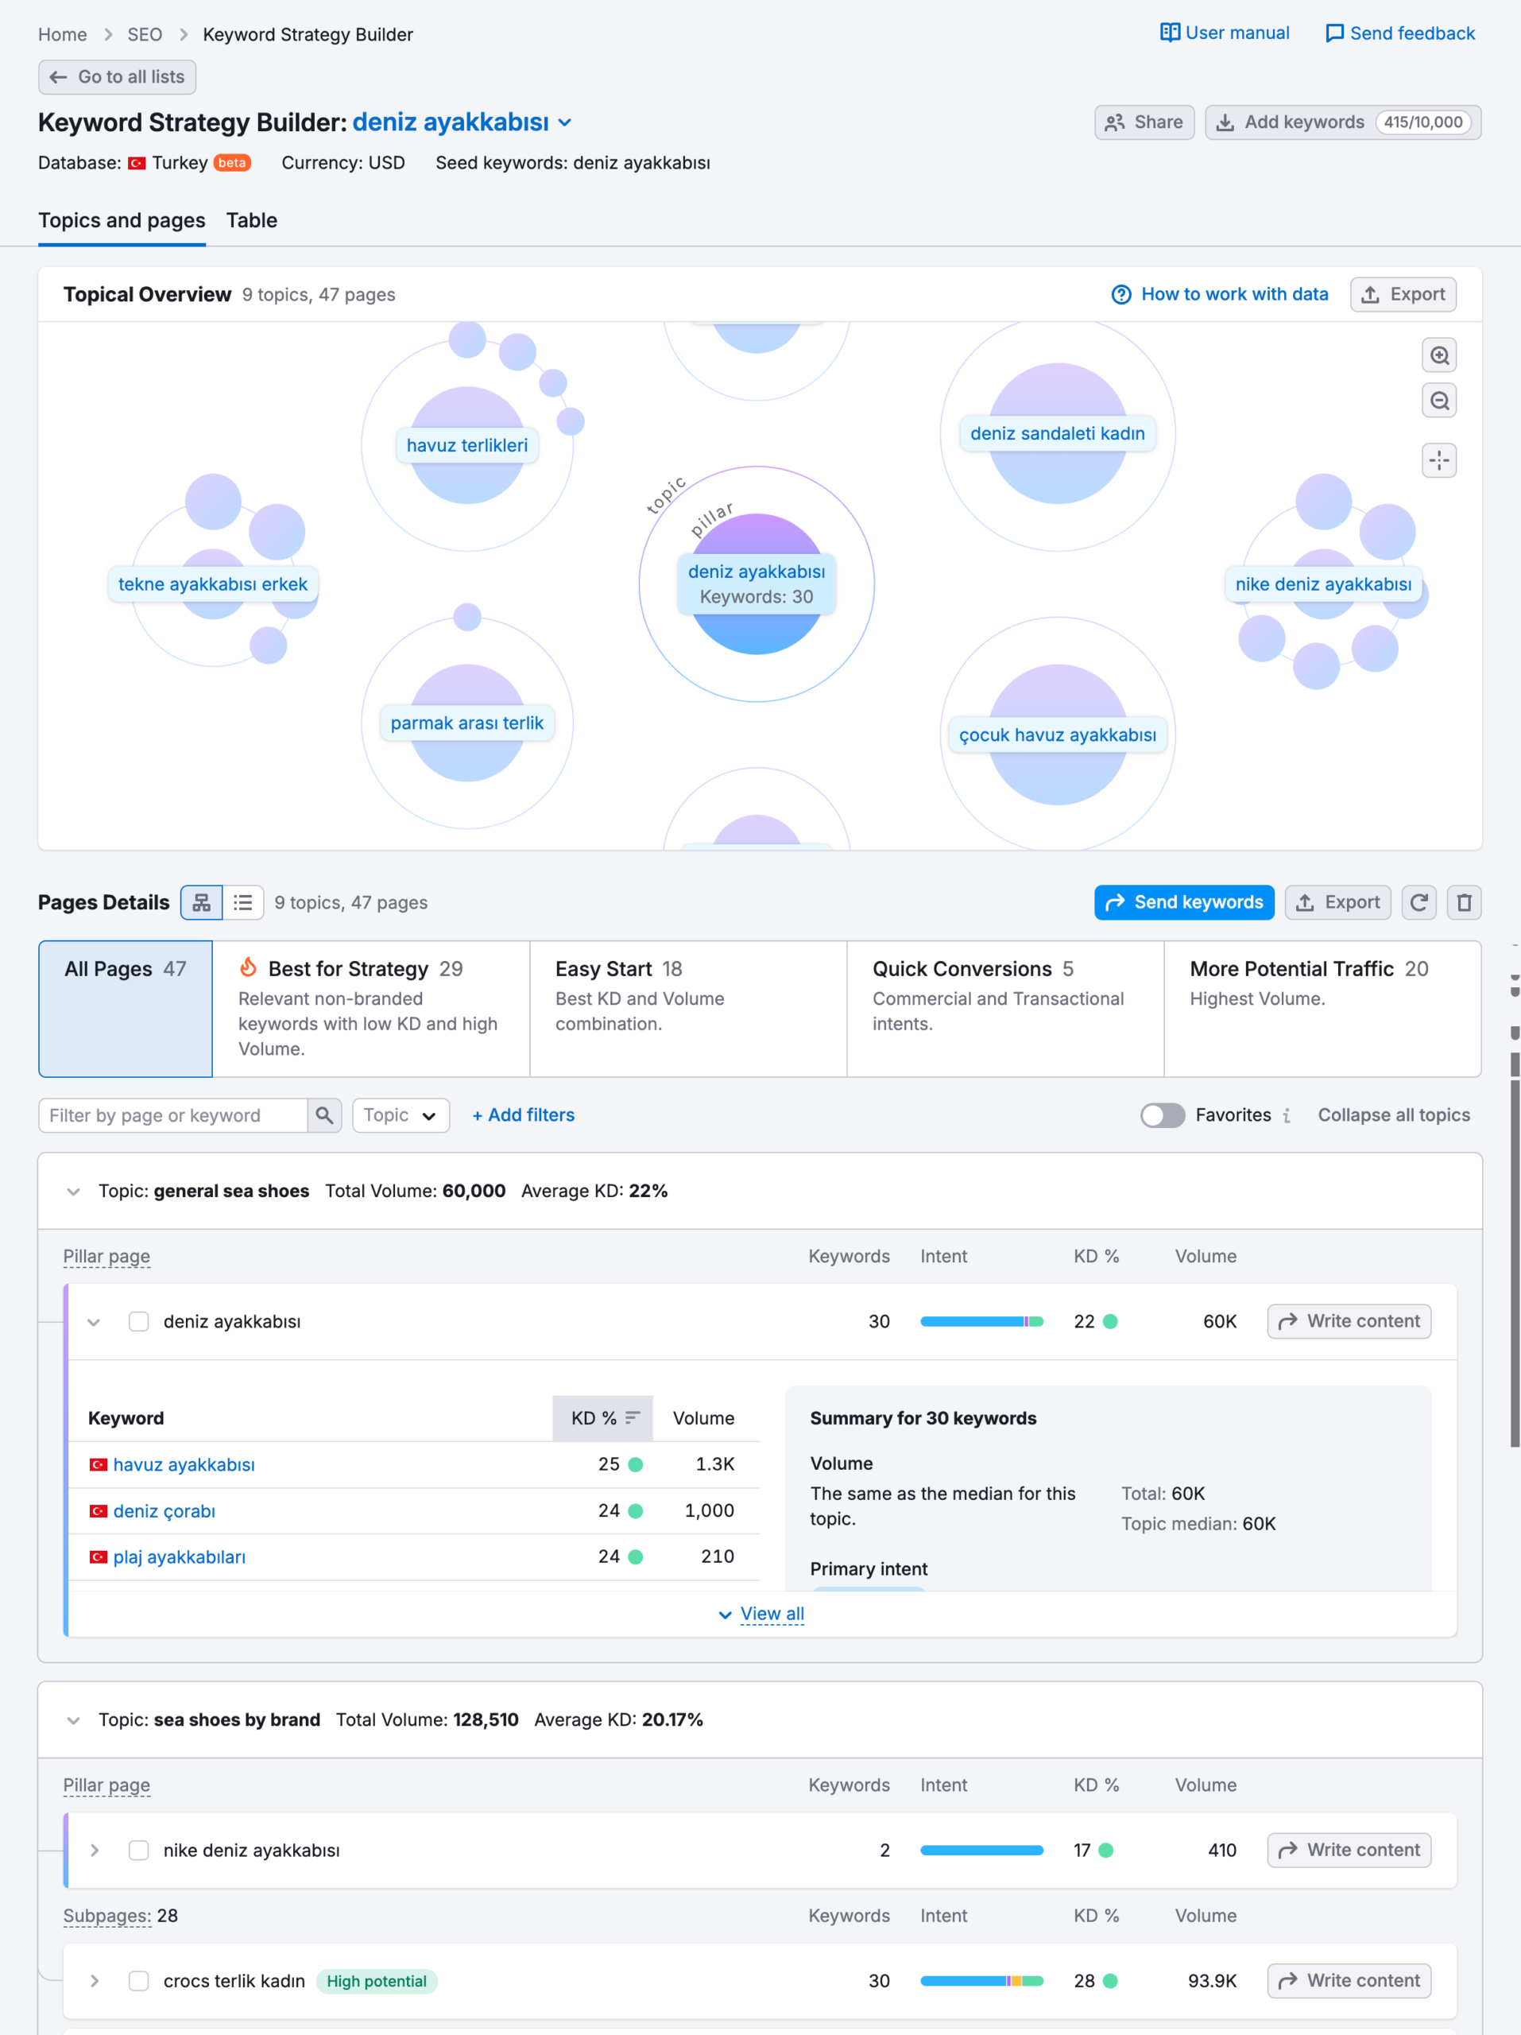The width and height of the screenshot is (1521, 2035).
Task: Export the Pages Details list
Action: [1337, 902]
